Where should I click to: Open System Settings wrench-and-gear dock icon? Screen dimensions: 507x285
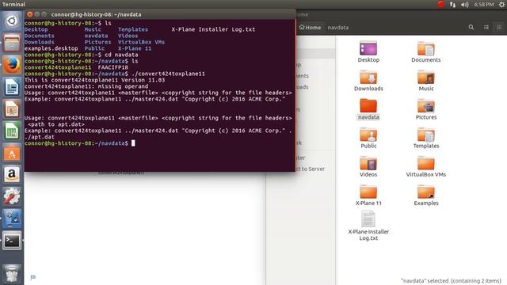coord(12,197)
